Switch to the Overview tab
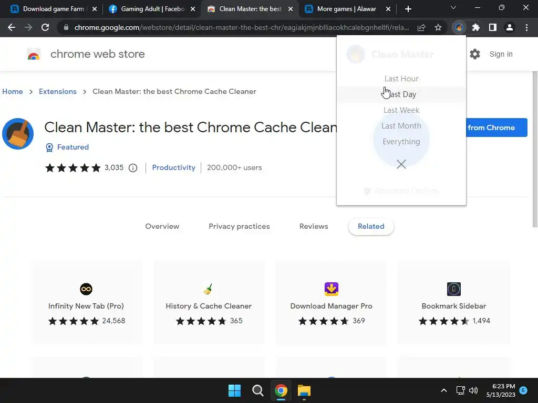The image size is (538, 403). click(x=162, y=227)
